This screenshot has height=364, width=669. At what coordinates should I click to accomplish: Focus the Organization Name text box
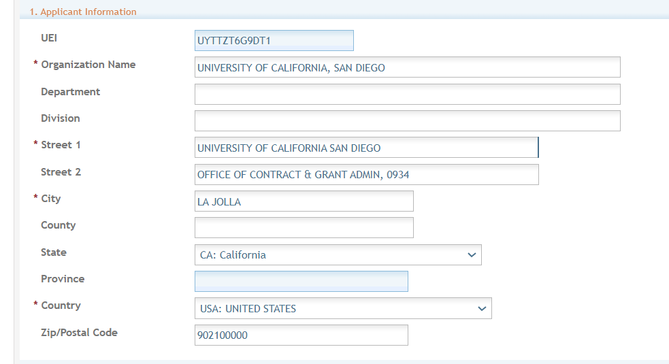407,67
